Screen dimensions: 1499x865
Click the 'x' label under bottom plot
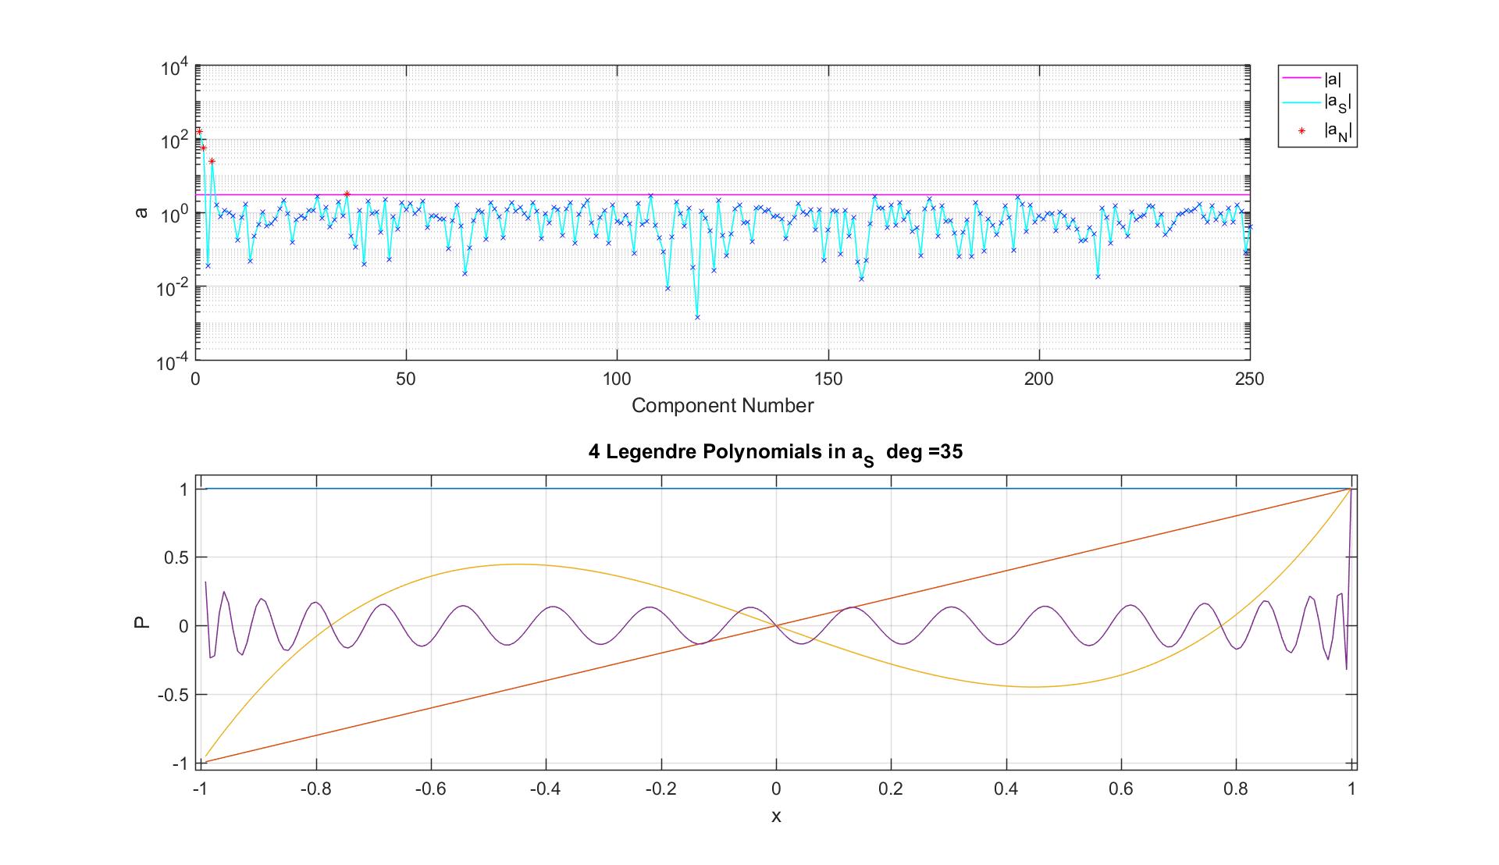click(x=776, y=817)
